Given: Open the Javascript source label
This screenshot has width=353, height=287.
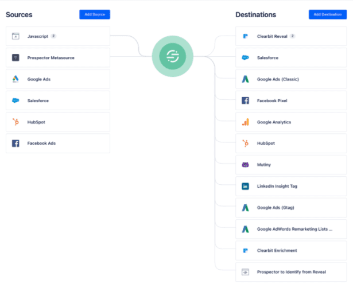Looking at the screenshot, I should click(x=38, y=36).
